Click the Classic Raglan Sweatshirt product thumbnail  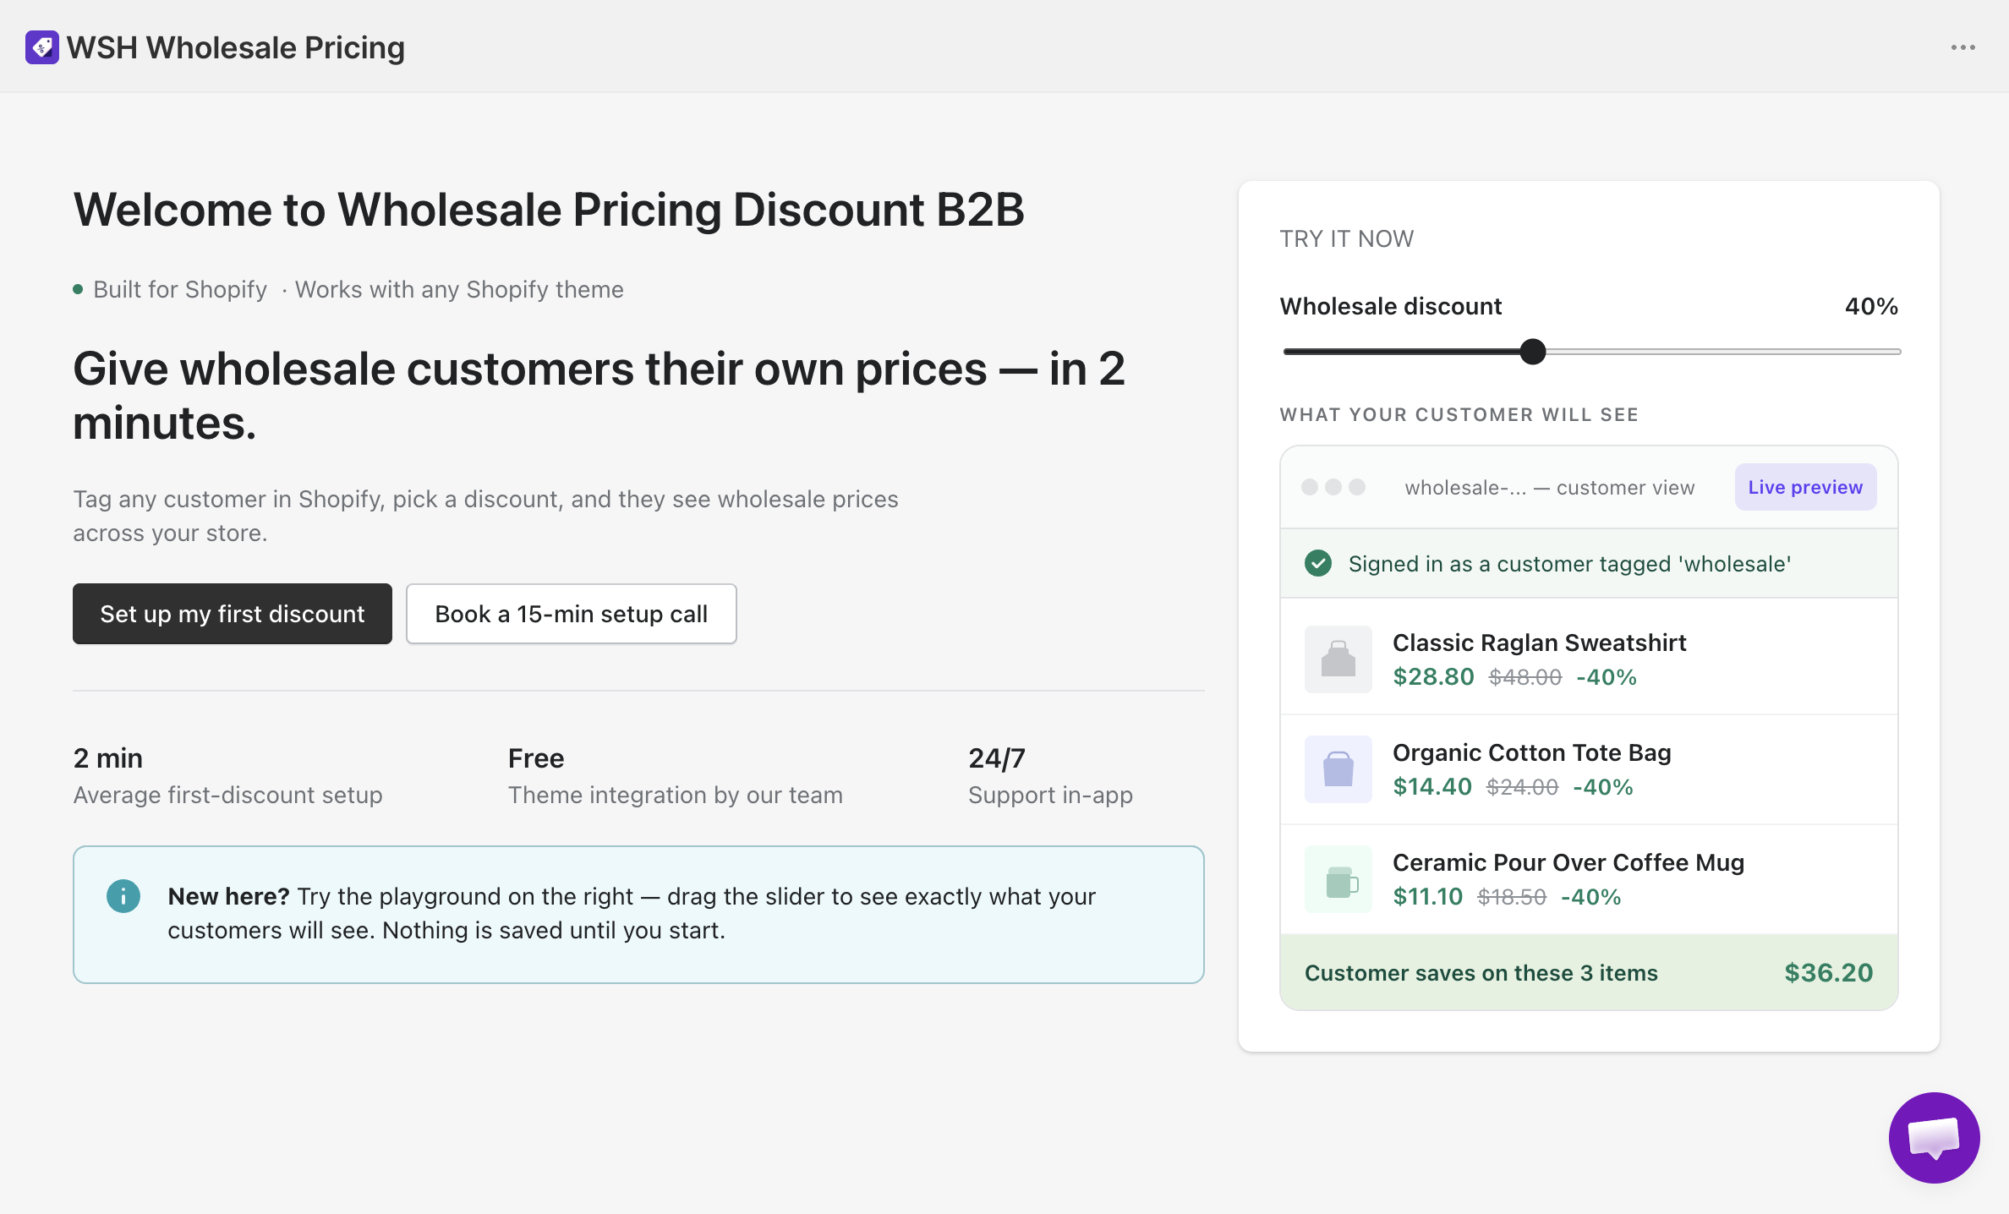(x=1338, y=659)
